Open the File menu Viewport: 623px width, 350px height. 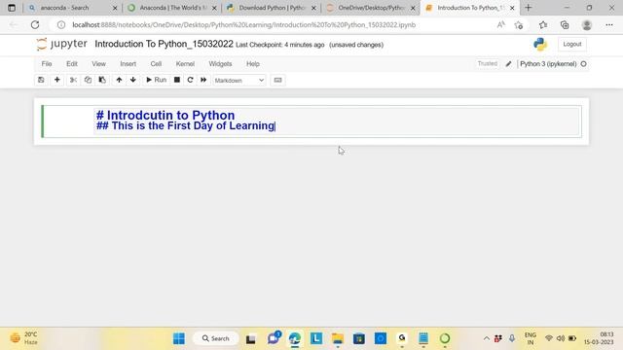[47, 64]
